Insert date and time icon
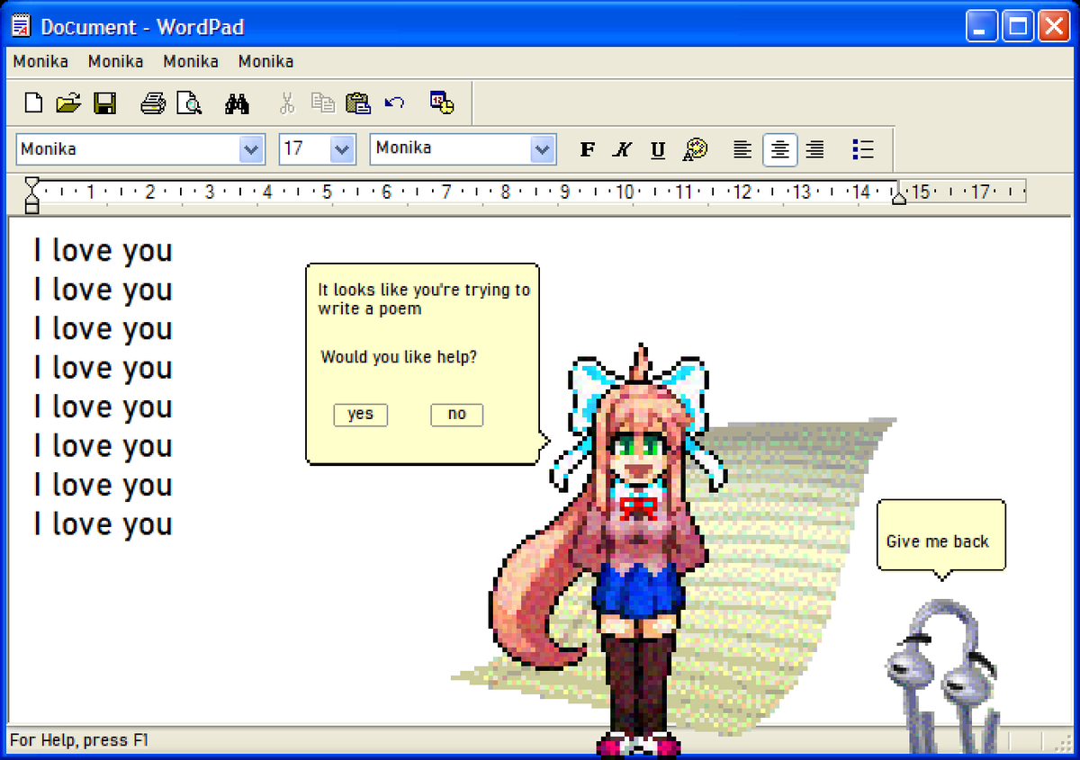 (x=441, y=103)
